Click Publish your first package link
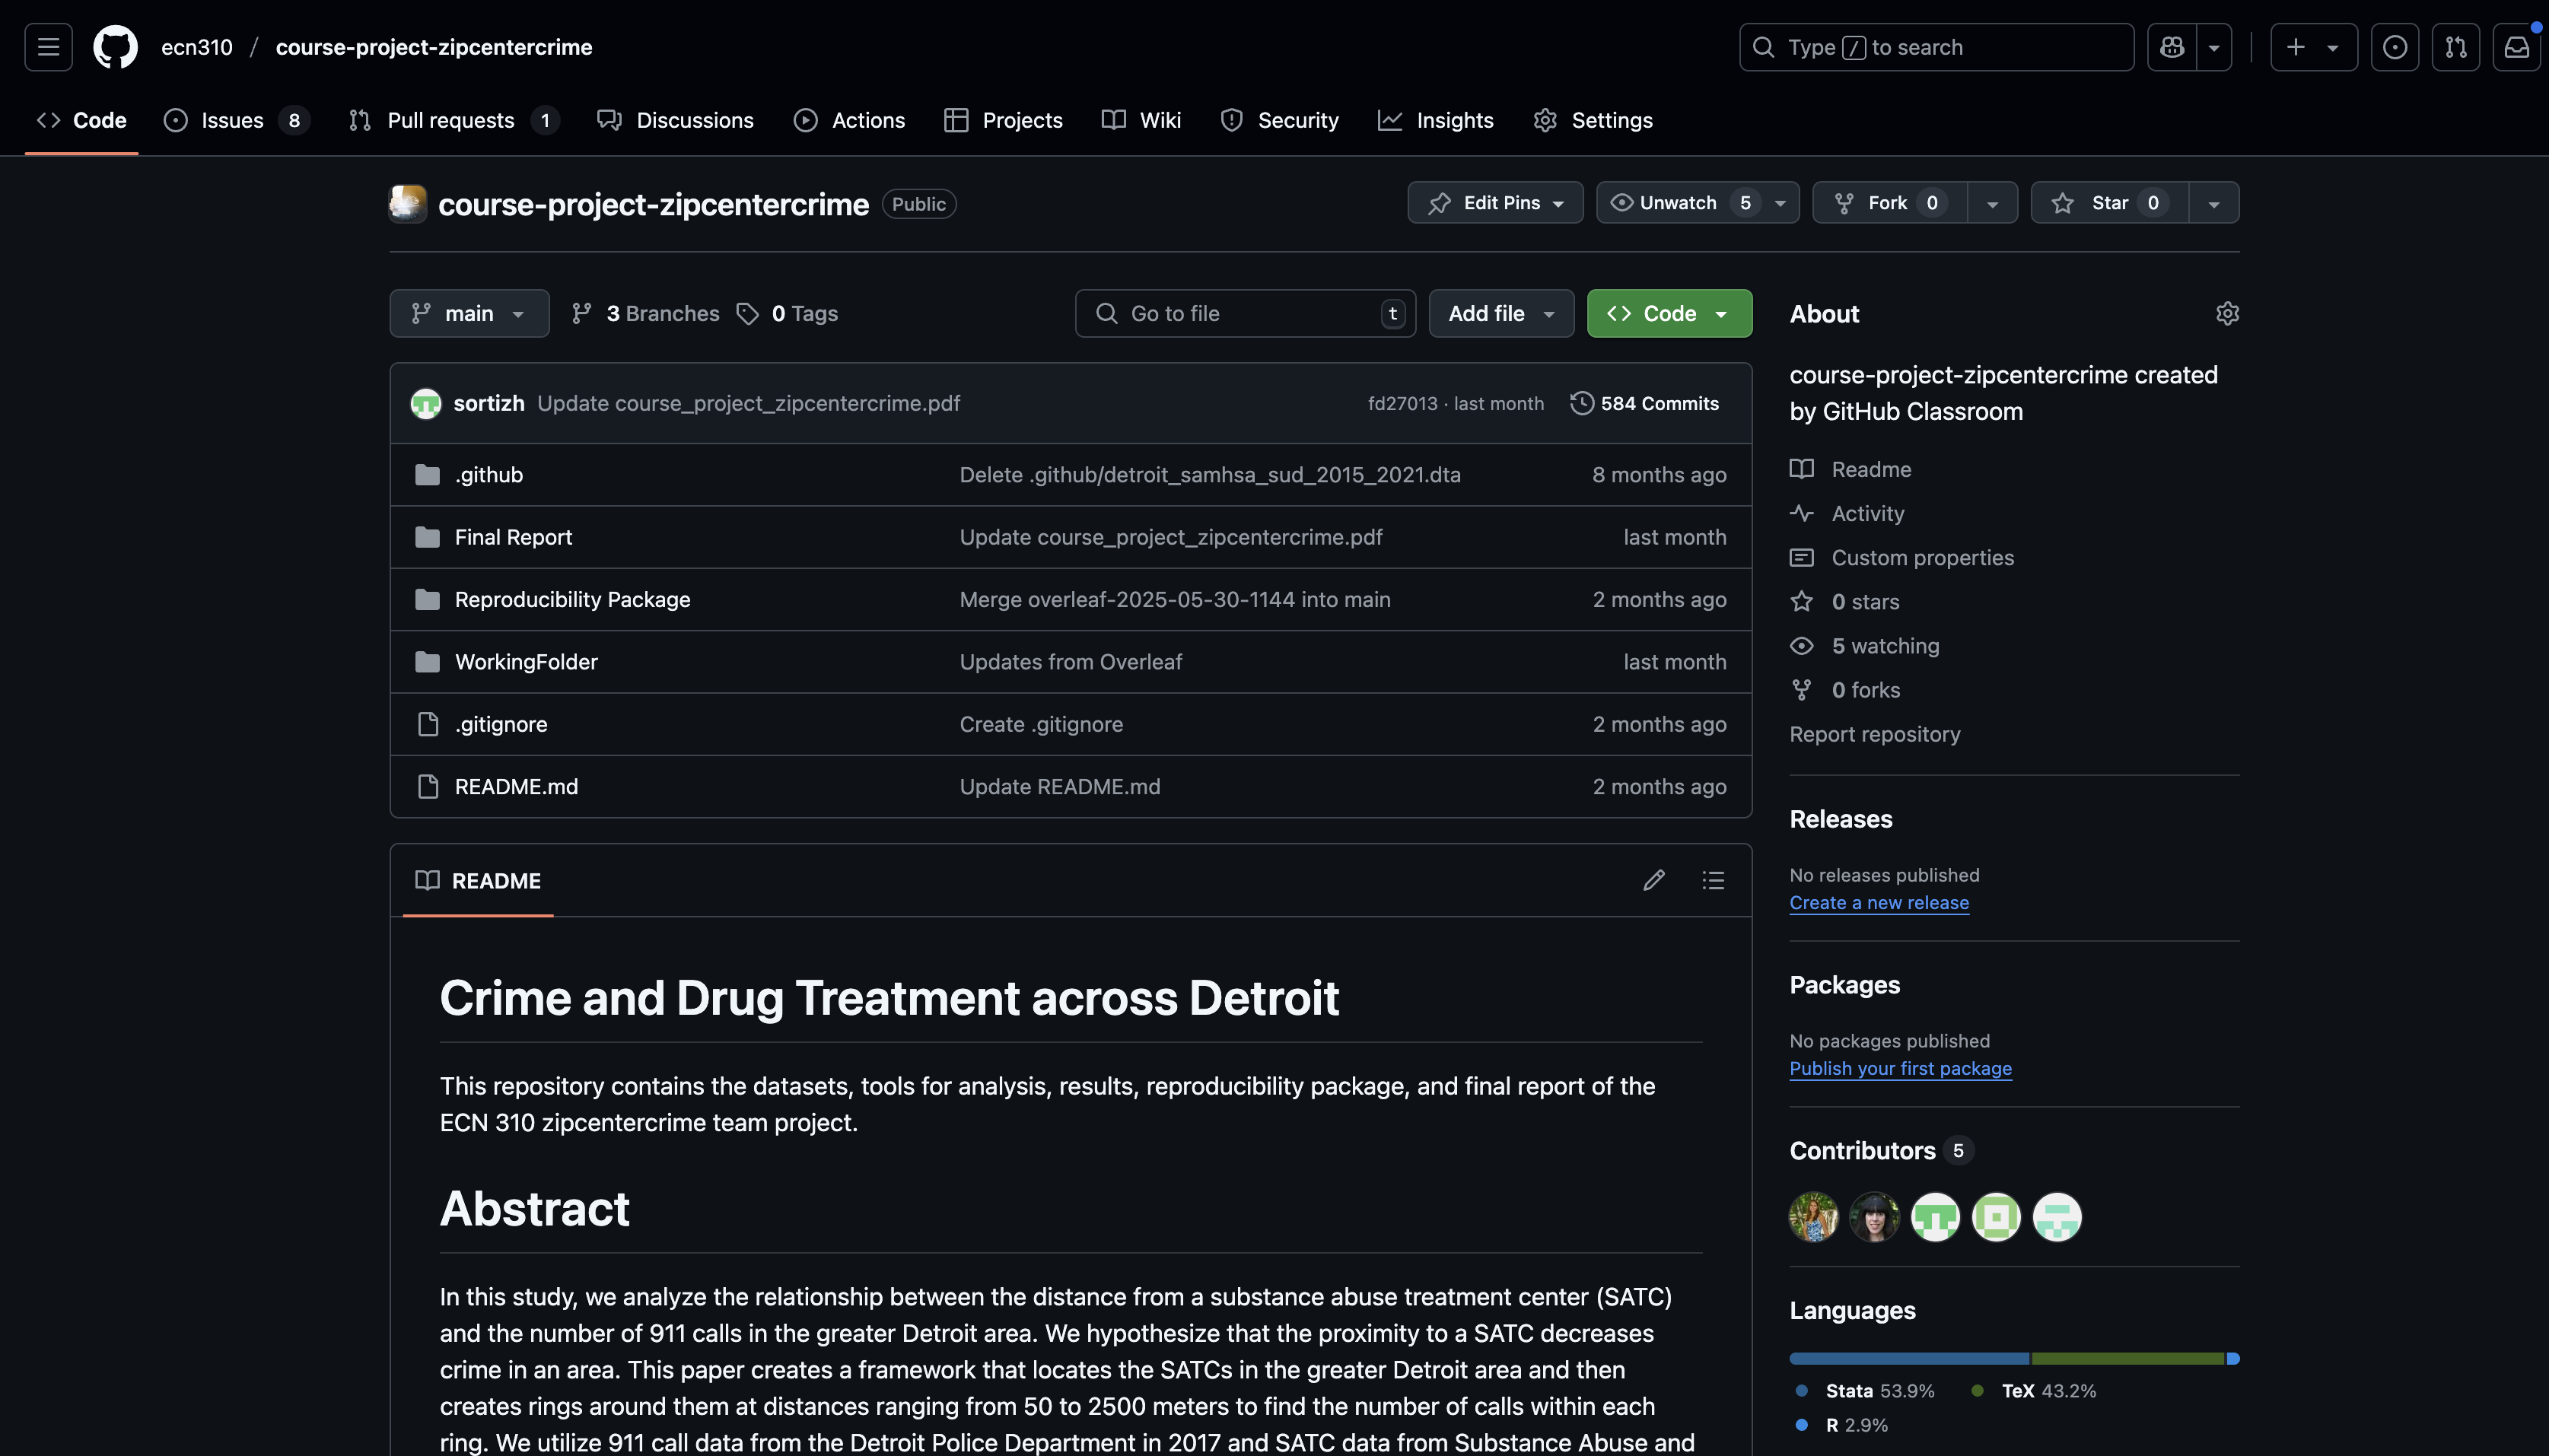This screenshot has height=1456, width=2549. pos(1900,1069)
